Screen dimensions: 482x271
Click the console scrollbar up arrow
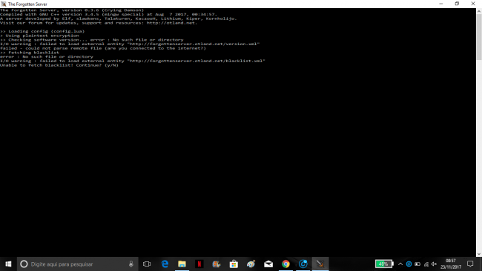479,11
